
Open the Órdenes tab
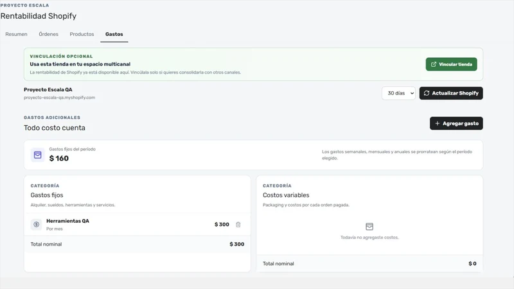49,34
